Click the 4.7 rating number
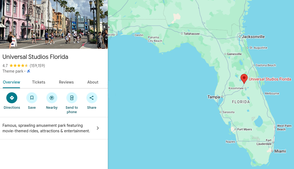The height and width of the screenshot is (169, 294). 5,66
